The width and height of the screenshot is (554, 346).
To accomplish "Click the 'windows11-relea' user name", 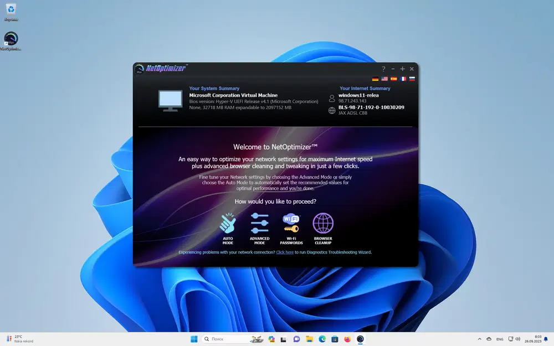I will [x=358, y=95].
